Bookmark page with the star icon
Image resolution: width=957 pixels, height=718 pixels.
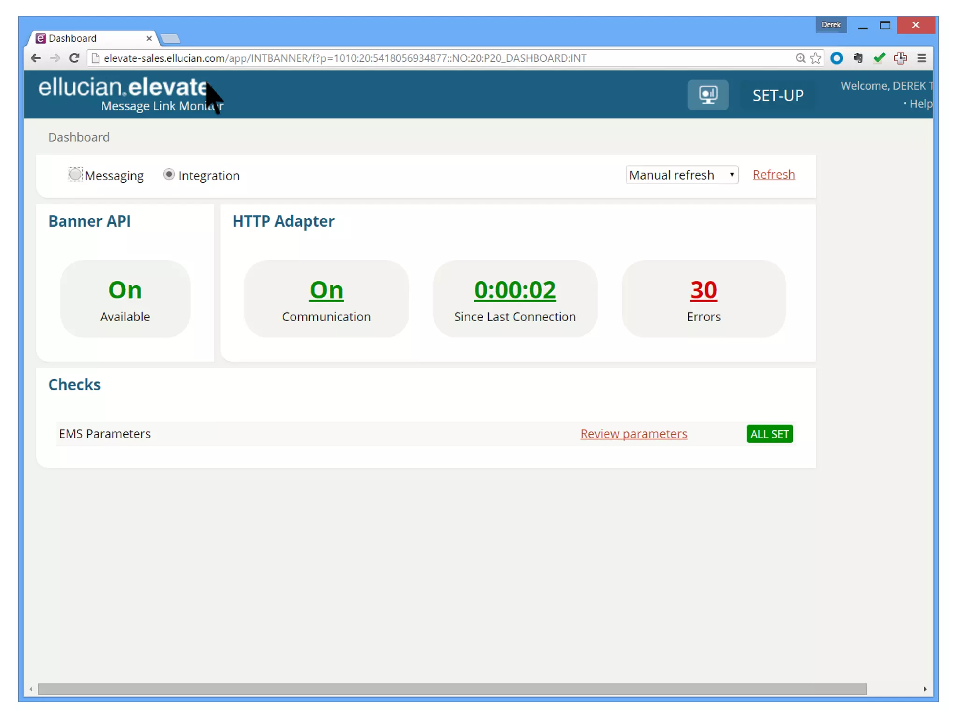tap(816, 58)
